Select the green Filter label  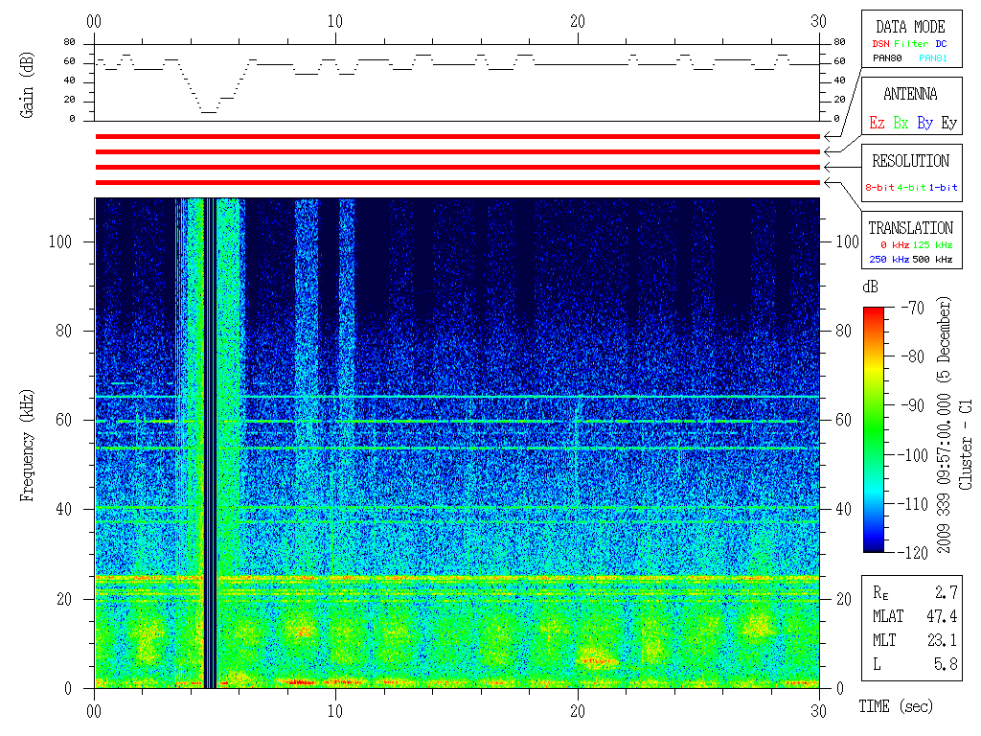[x=911, y=44]
